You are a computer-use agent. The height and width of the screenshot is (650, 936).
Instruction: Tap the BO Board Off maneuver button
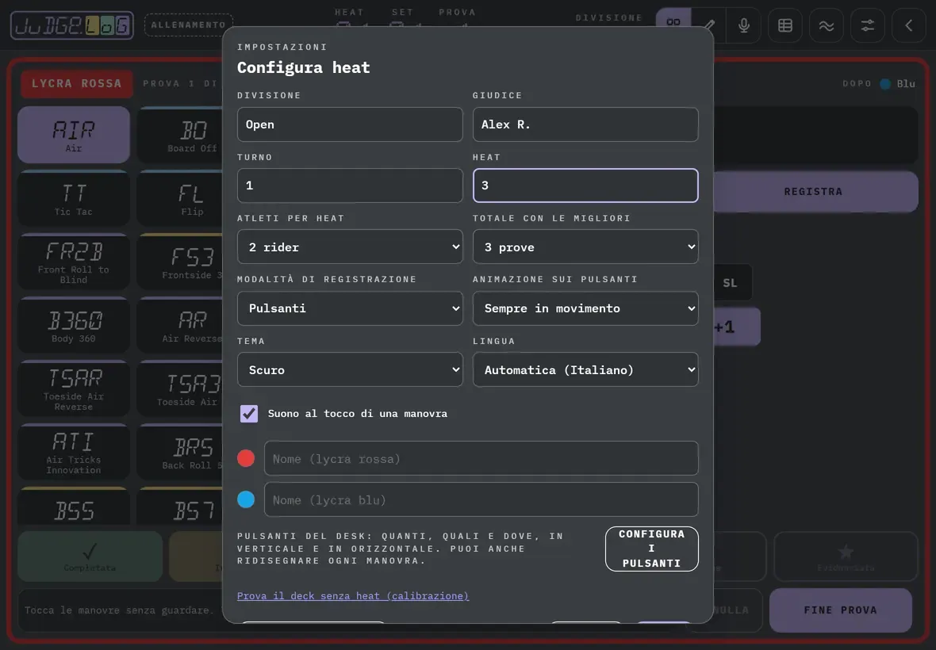180,135
